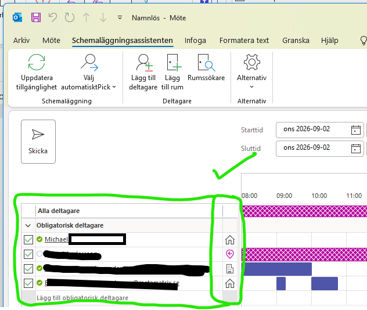Click the small blue busy block at 09:00
Image resolution: width=367 pixels, height=310 pixels.
pyautogui.click(x=281, y=283)
